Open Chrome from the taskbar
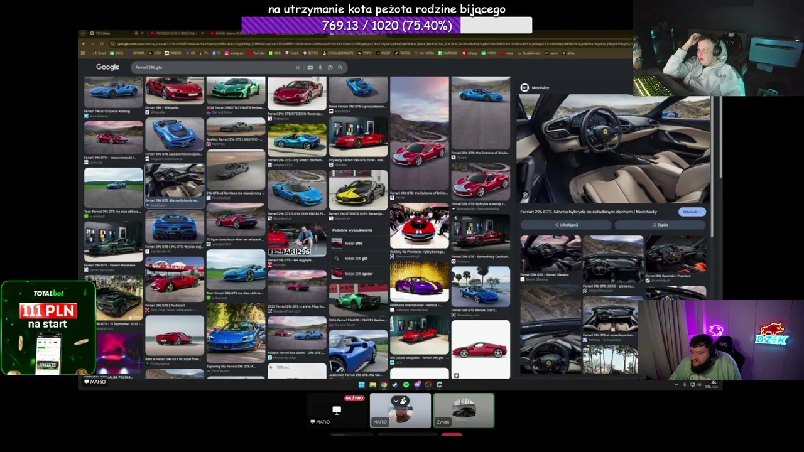Screen dimensions: 804x452 (x=383, y=385)
